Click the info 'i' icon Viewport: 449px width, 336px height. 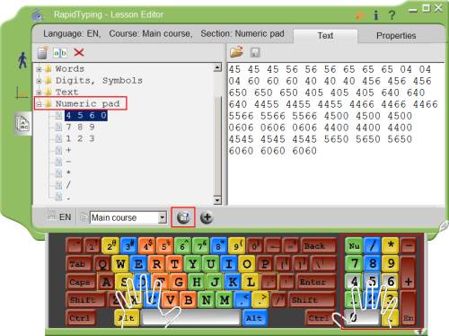pyautogui.click(x=376, y=14)
